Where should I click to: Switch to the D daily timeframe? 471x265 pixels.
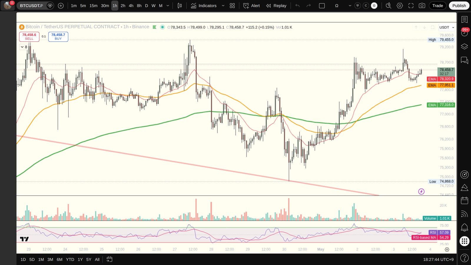click(x=147, y=6)
